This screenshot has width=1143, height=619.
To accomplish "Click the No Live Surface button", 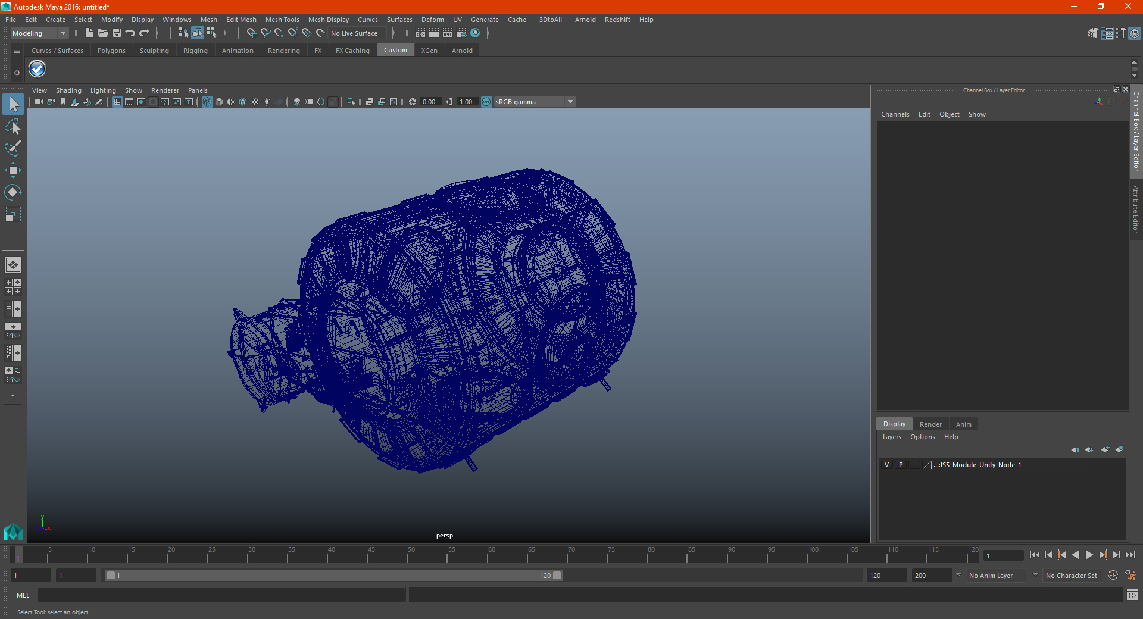I will [x=354, y=33].
